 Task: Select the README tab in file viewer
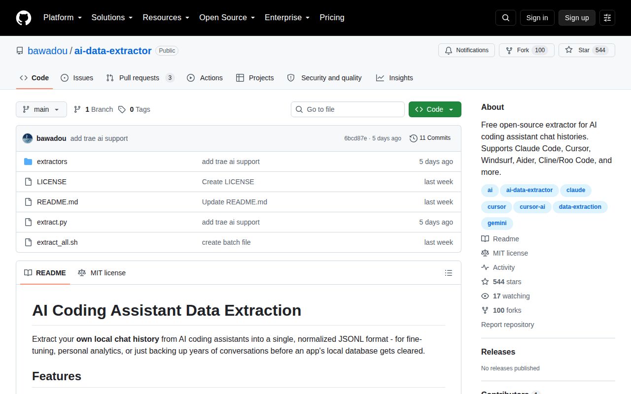click(45, 273)
